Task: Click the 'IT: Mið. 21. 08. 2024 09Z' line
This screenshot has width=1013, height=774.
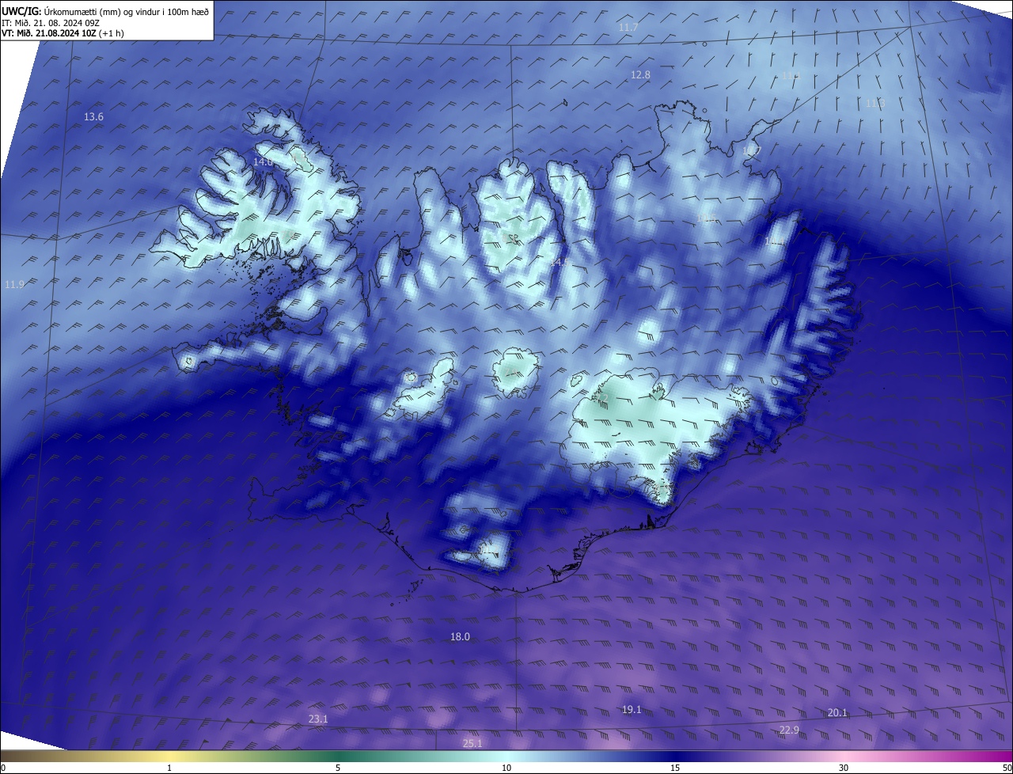Action: pyautogui.click(x=51, y=22)
